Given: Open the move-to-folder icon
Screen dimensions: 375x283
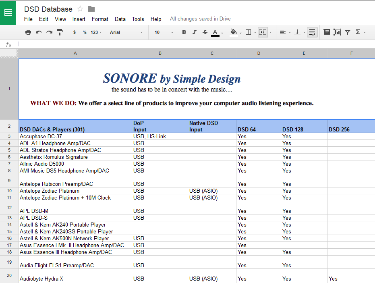Looking at the screenshot, I should coord(91,9).
